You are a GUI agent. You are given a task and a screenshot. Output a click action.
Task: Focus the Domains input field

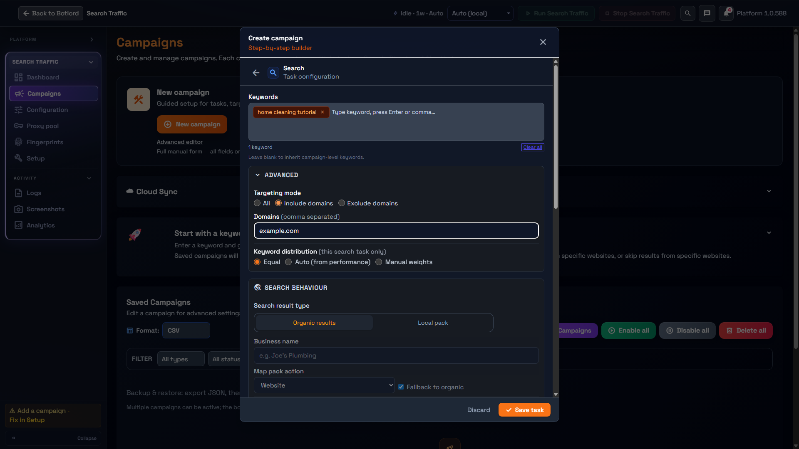pos(396,231)
